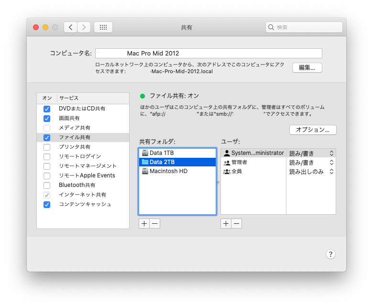The image size is (373, 307).
Task: Click the split divider handle between folder and user lists
Action: (218, 182)
